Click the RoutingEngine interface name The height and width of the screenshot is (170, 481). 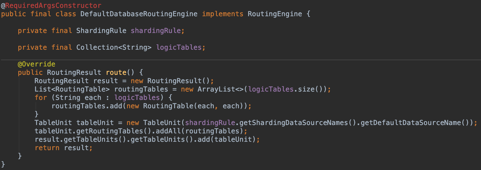(275, 14)
